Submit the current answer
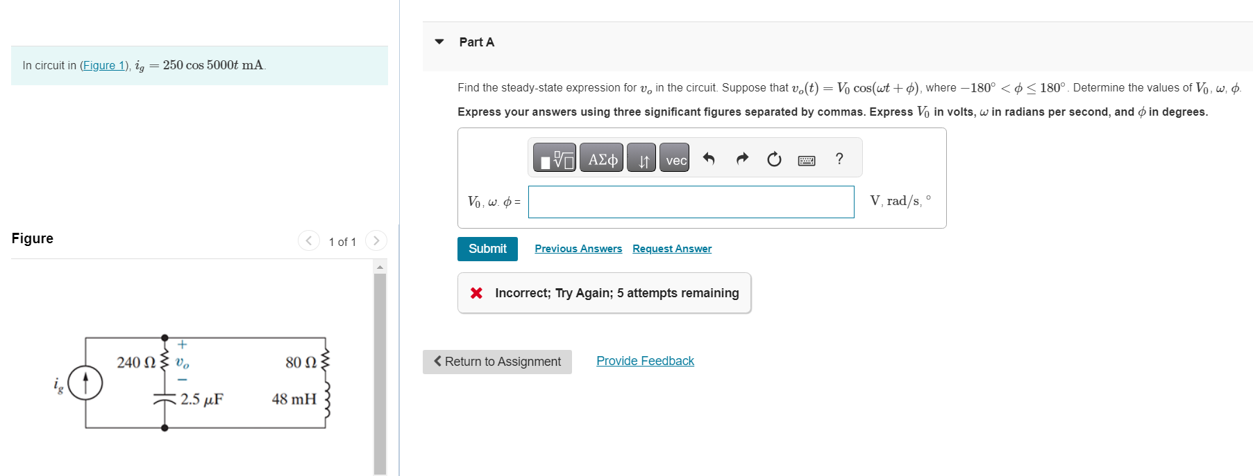 (487, 248)
